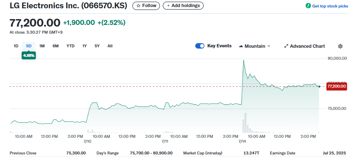Image resolution: width=356 pixels, height=159 pixels.
Task: Open the Get top stock picks link
Action: (330, 6)
